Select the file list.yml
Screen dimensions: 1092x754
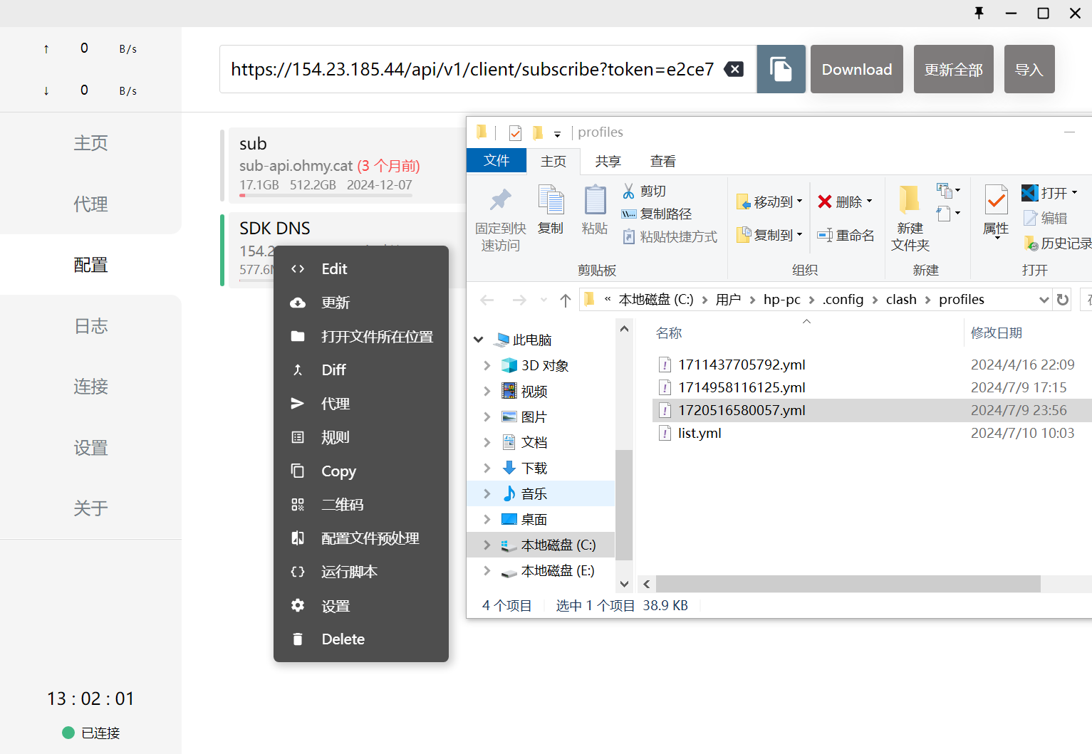700,433
